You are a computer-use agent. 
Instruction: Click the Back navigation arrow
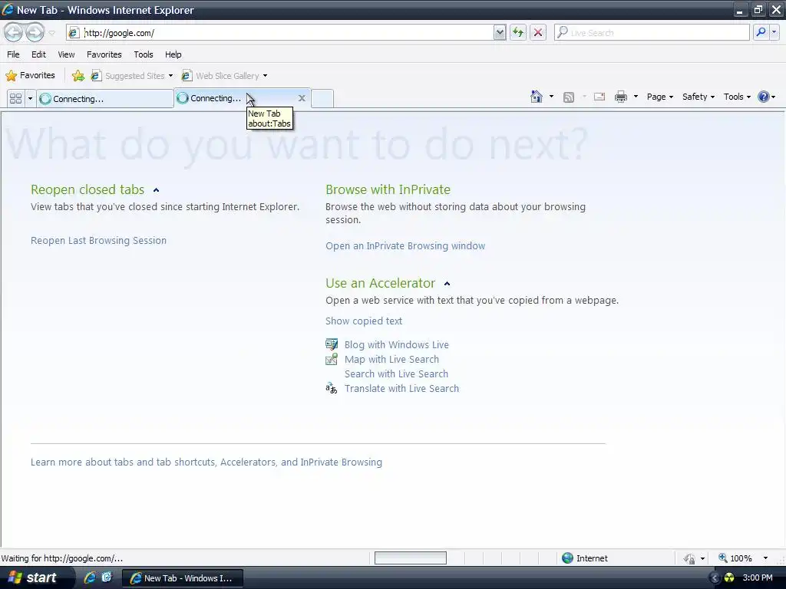pos(14,32)
